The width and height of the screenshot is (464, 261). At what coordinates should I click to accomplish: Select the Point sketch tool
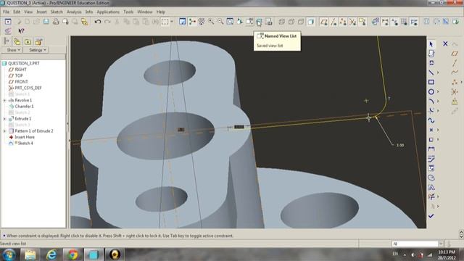tap(431, 130)
